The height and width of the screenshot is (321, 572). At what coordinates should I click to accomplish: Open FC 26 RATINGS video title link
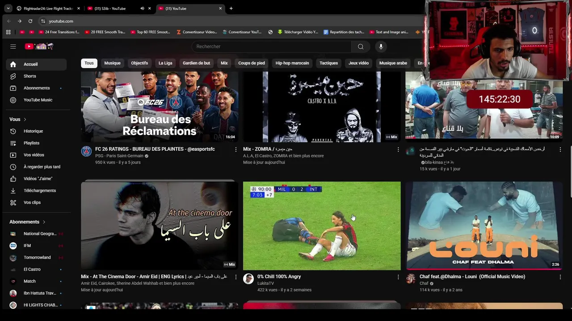click(x=155, y=149)
